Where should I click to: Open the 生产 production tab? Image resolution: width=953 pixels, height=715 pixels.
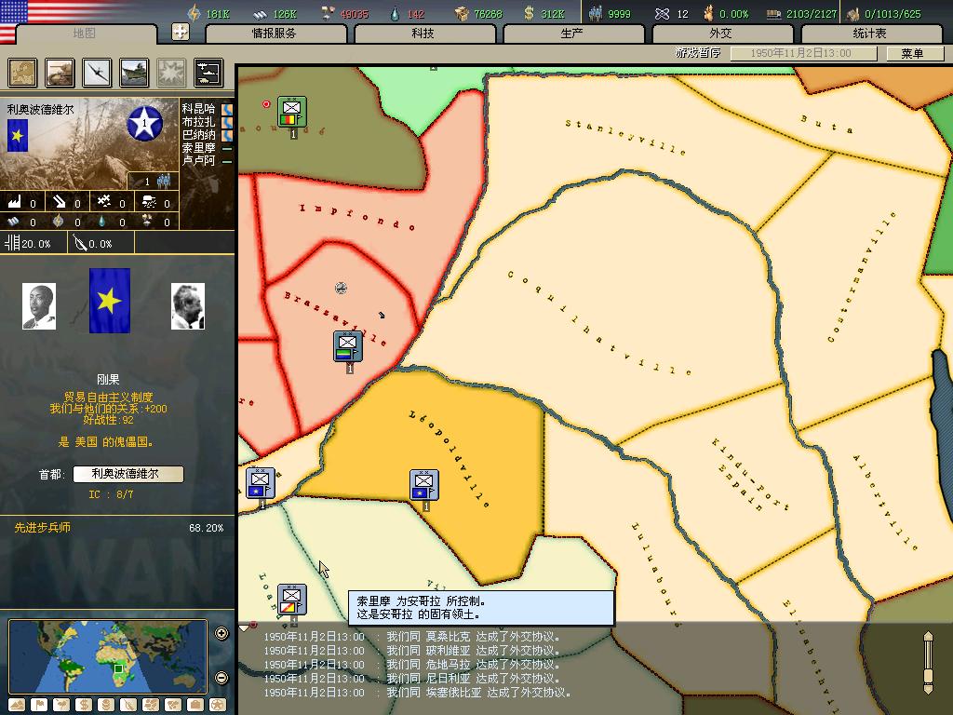pyautogui.click(x=572, y=34)
